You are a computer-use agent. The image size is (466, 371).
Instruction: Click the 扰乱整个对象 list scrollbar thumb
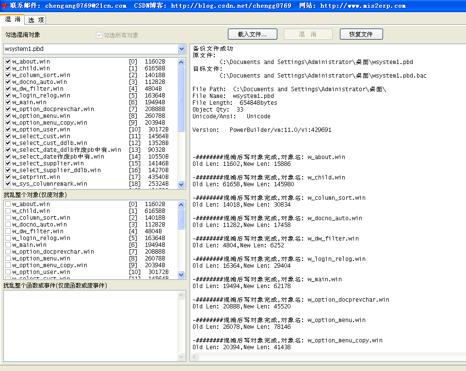point(181,219)
